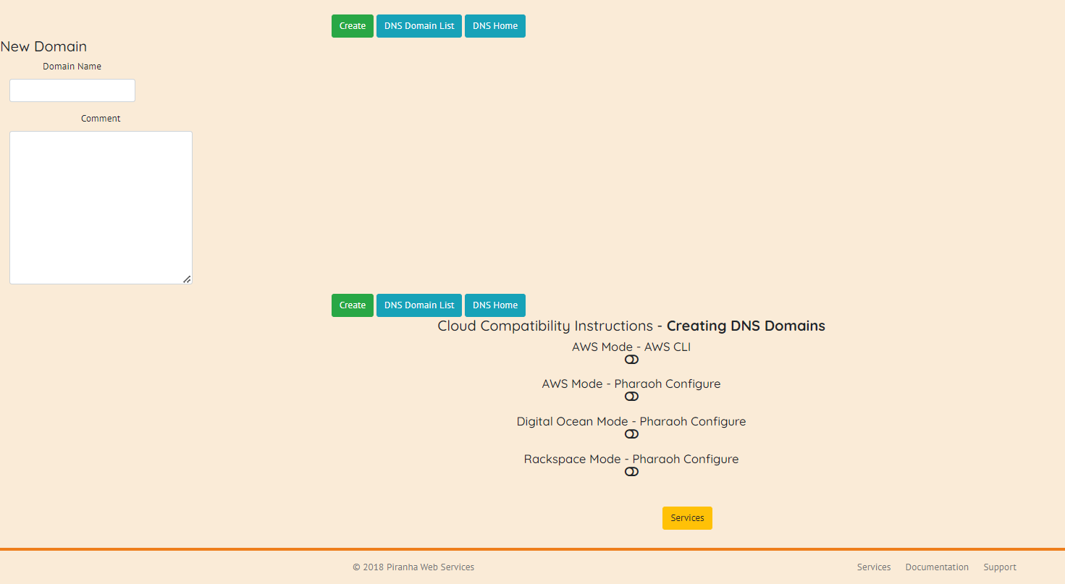
Task: Open the Documentation footer link
Action: [937, 567]
